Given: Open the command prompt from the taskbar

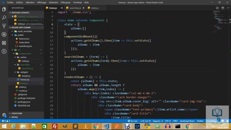Looking at the screenshot, I should 178,126.
